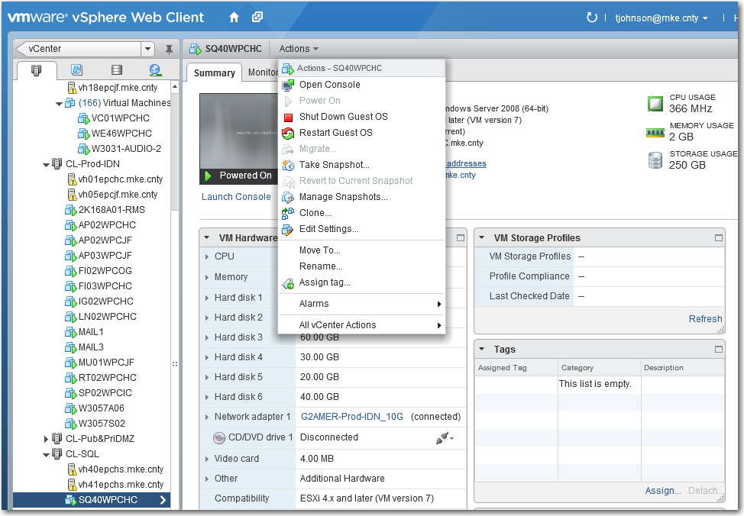Click the Assigned Tag column header
Image resolution: width=744 pixels, height=516 pixels.
(516, 368)
